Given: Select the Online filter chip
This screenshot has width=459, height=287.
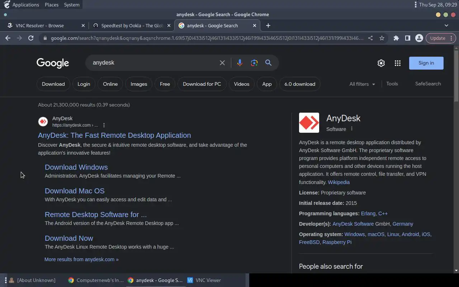Looking at the screenshot, I should [x=110, y=84].
